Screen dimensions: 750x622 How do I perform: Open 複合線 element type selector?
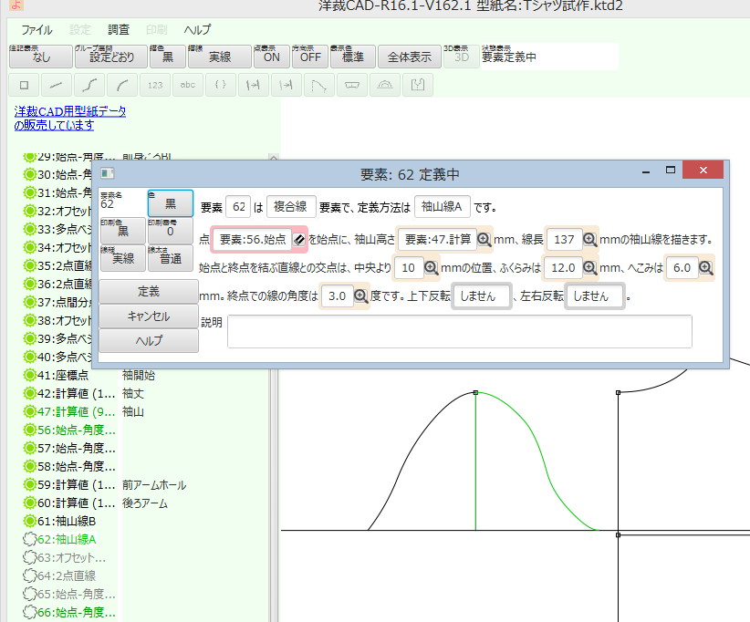click(x=291, y=207)
